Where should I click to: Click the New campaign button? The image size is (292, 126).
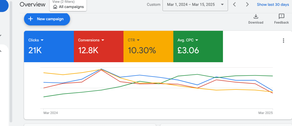pyautogui.click(x=47, y=19)
